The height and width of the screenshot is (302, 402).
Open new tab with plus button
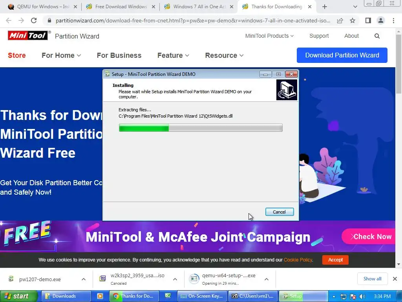click(325, 7)
